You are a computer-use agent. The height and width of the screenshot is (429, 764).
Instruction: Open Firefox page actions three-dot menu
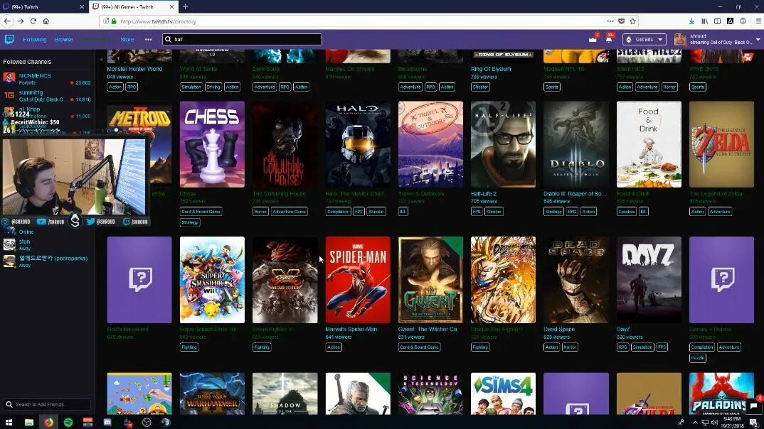(x=610, y=21)
